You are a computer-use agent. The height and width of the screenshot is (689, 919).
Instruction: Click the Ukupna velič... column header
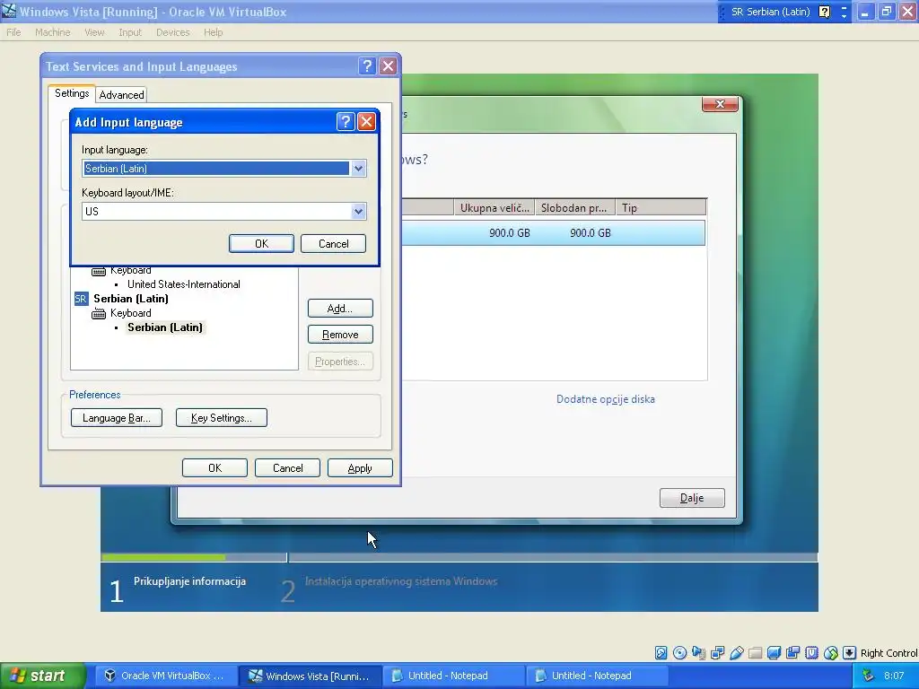tap(495, 208)
